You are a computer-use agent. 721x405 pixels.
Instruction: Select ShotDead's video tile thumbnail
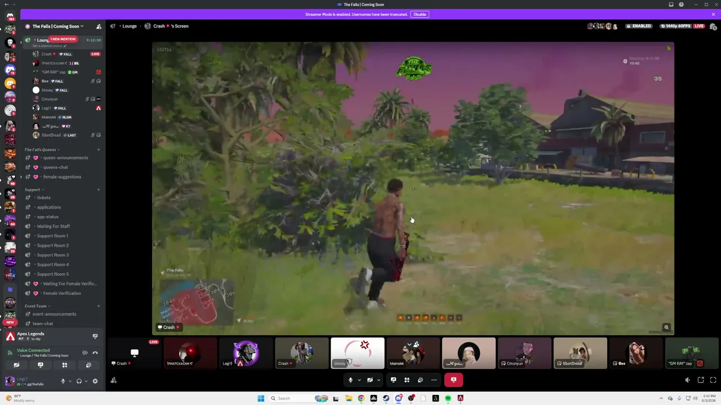(580, 353)
